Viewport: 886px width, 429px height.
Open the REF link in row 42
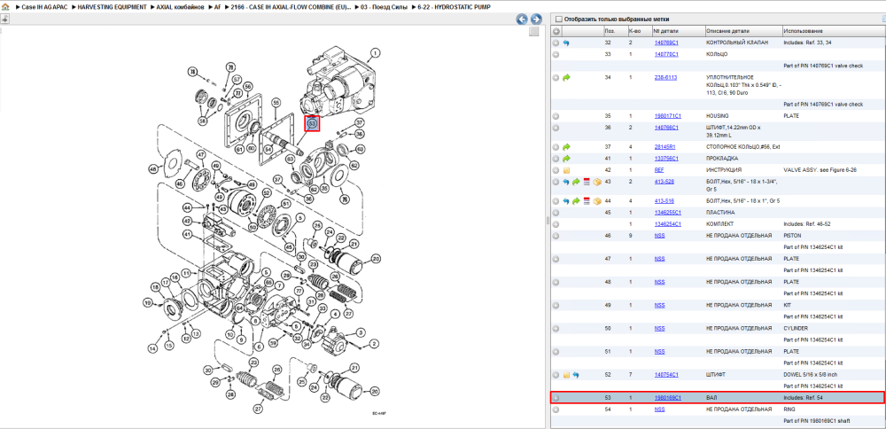pyautogui.click(x=659, y=169)
